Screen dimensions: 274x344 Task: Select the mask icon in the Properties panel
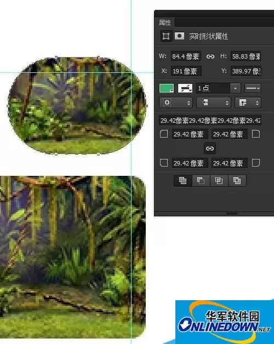[x=179, y=36]
